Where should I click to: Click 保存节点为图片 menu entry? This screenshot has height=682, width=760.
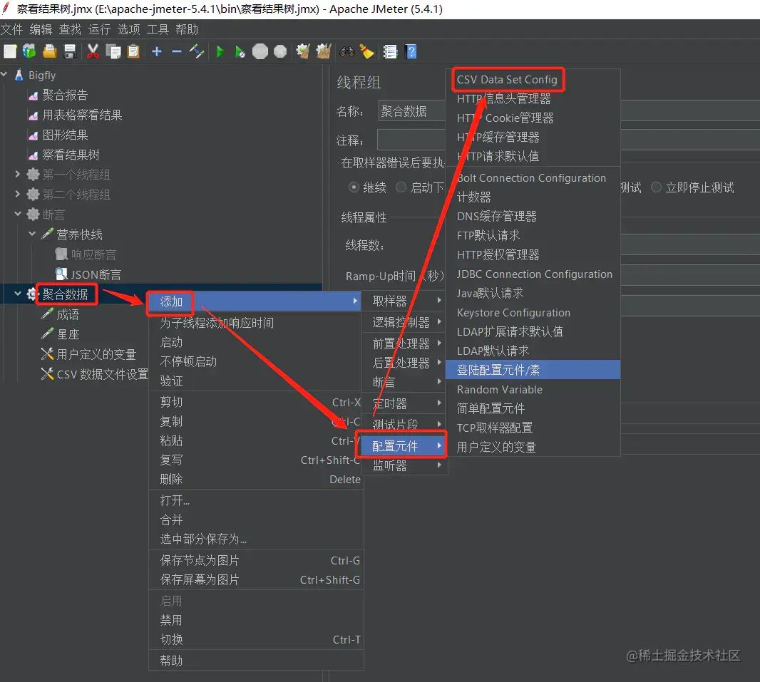pyautogui.click(x=256, y=560)
